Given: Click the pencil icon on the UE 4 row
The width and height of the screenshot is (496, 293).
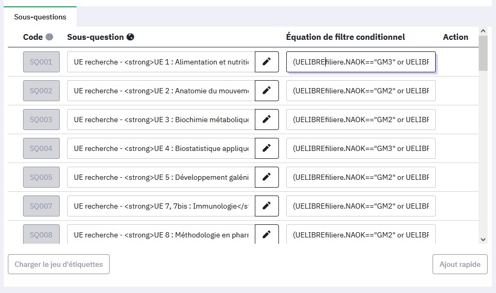Looking at the screenshot, I should tap(266, 148).
